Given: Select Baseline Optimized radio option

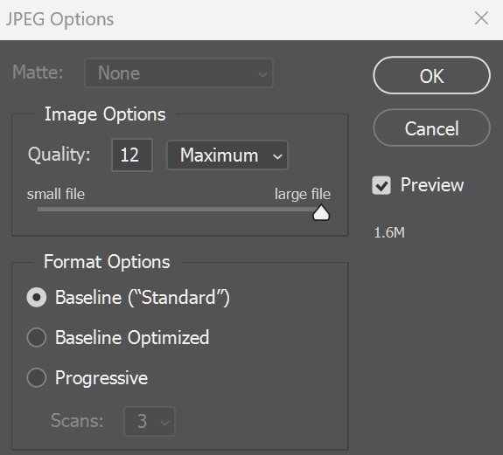Looking at the screenshot, I should pyautogui.click(x=37, y=337).
